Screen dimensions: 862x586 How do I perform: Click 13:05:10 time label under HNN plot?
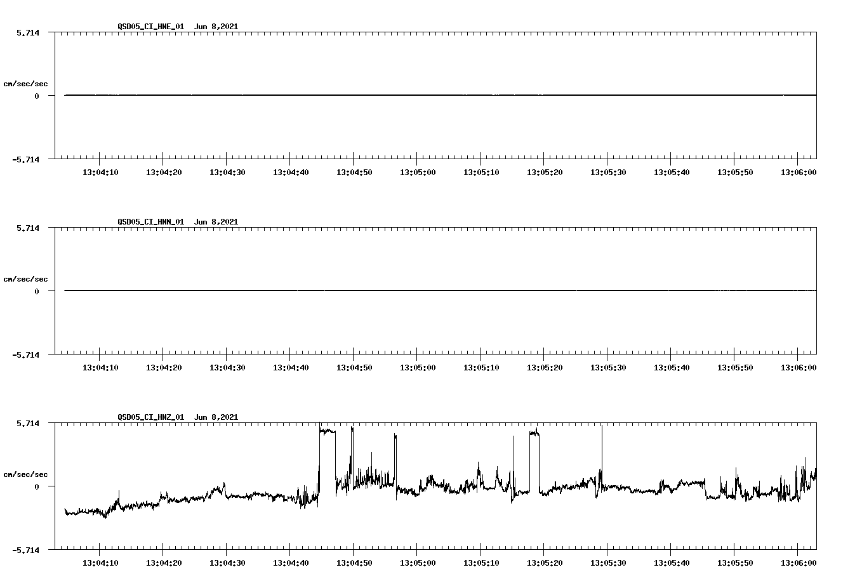coord(481,368)
